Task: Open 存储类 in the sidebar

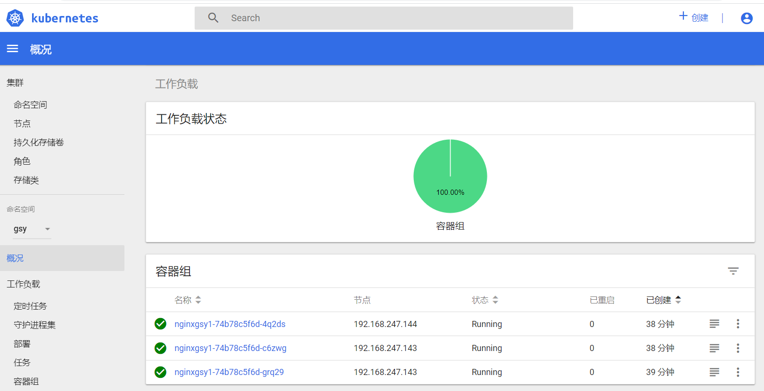Action: (x=26, y=180)
